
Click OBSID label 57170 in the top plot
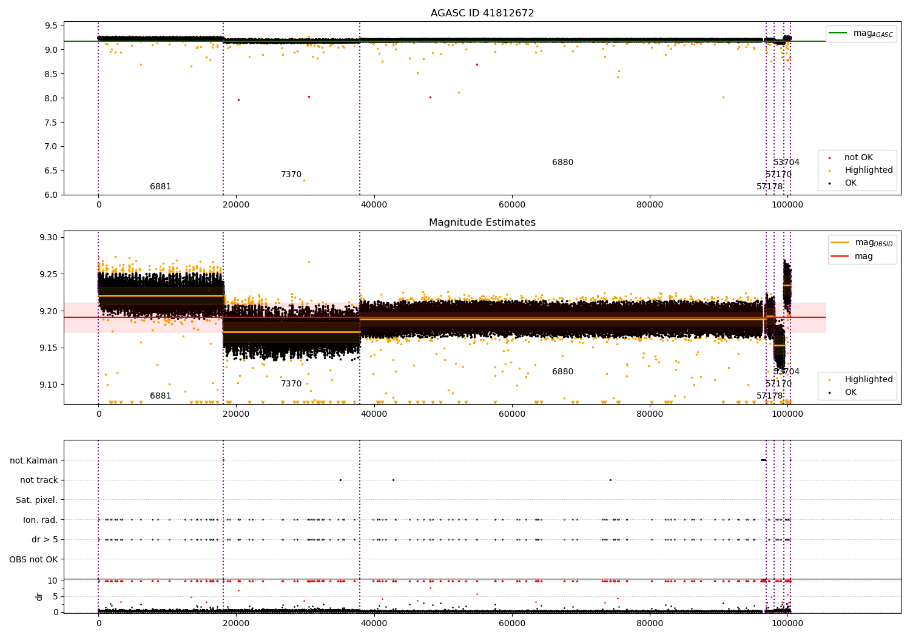[778, 175]
